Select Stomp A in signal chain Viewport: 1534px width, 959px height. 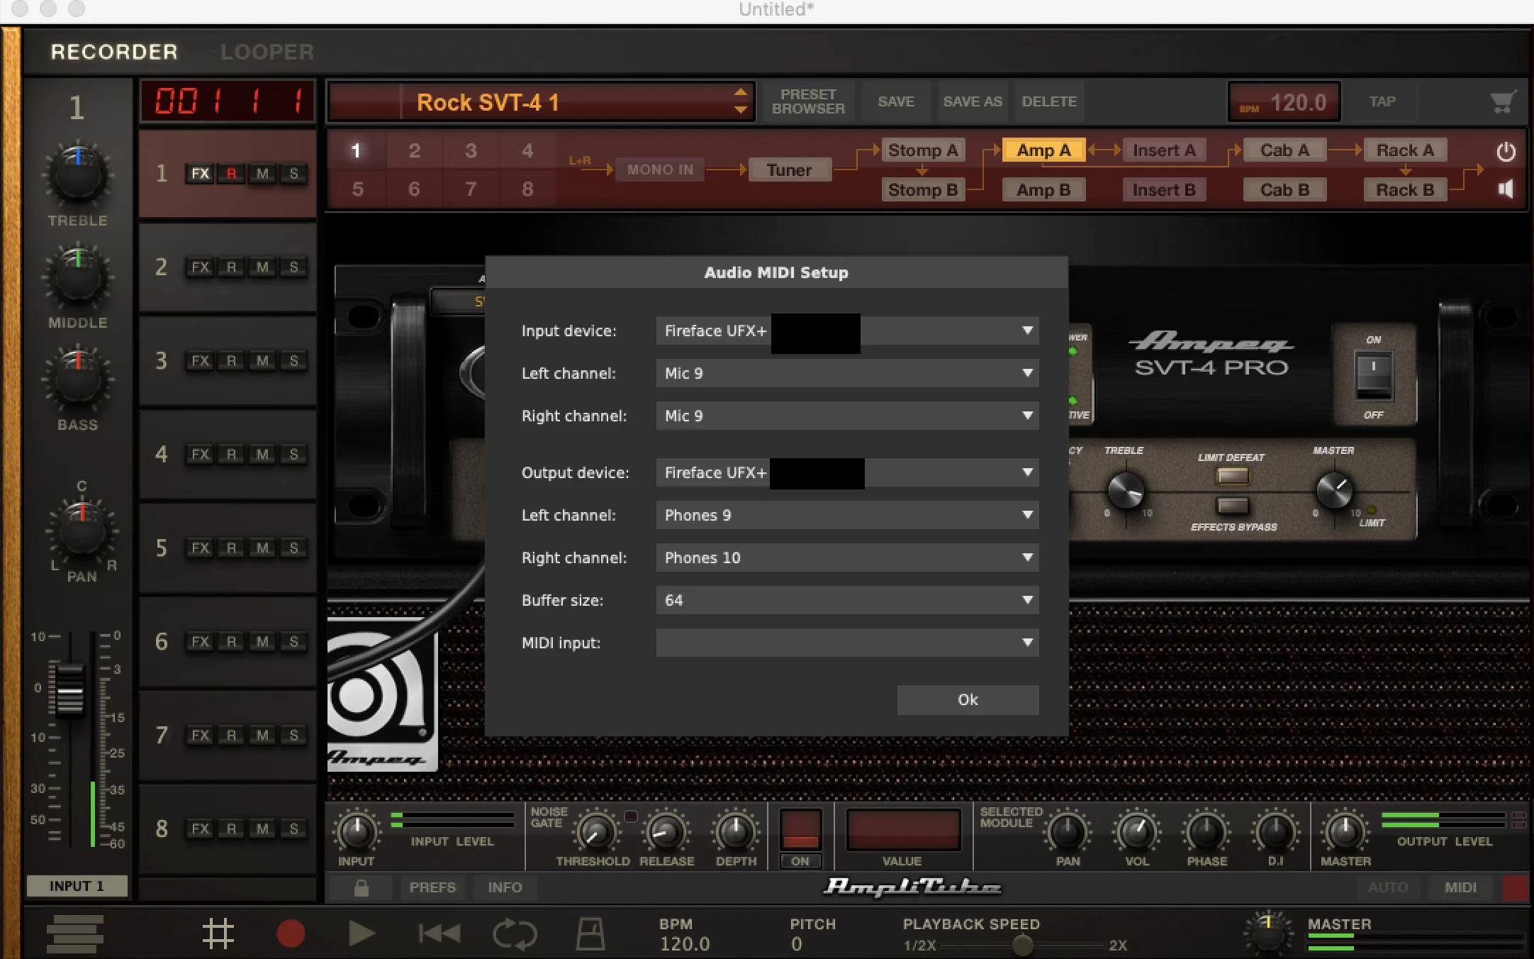922,150
